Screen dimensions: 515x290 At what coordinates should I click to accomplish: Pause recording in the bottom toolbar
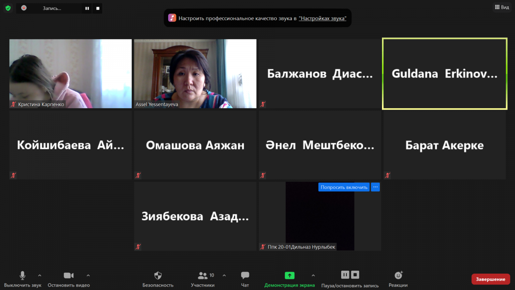coord(345,275)
